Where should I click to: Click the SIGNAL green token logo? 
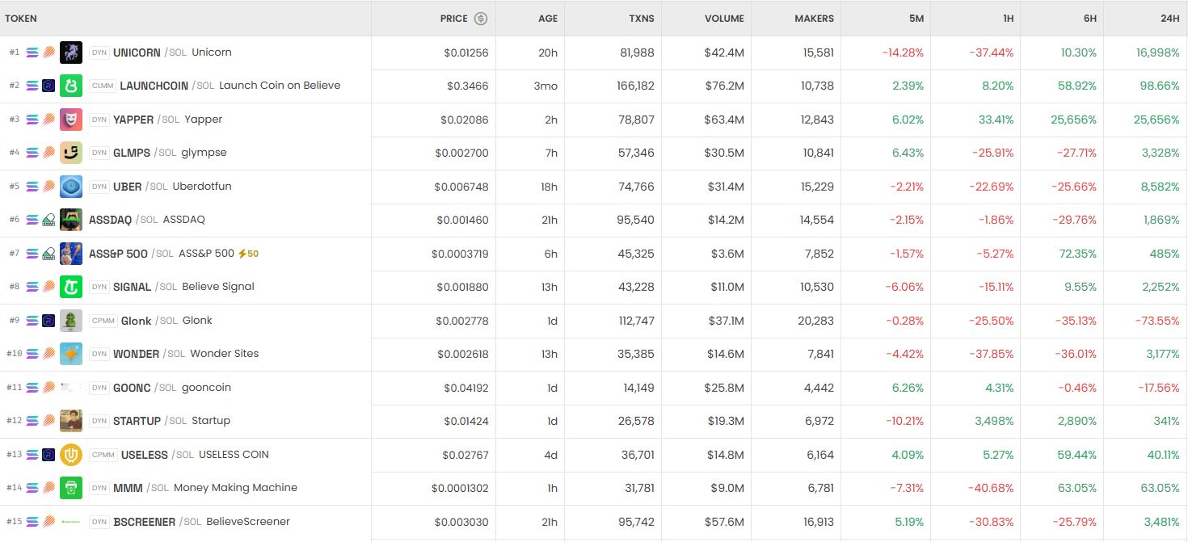point(71,287)
